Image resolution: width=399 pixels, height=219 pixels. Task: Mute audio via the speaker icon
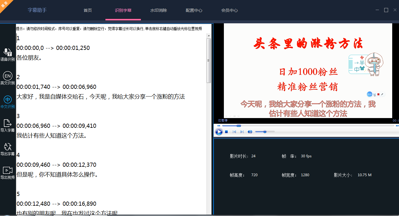[x=250, y=132]
